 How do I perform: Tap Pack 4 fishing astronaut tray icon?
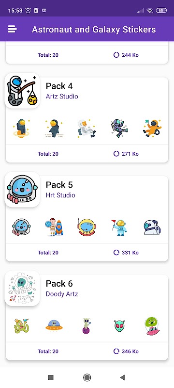point(22,91)
